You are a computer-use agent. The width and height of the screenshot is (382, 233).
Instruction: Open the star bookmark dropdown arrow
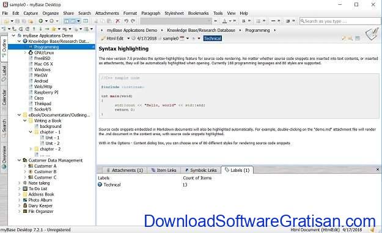(59, 29)
